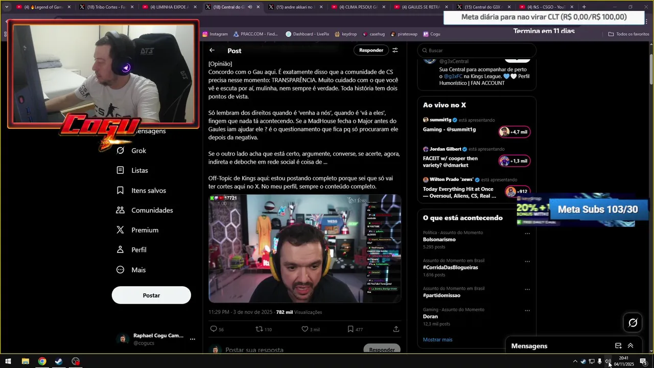Mute the Central do G3X tab audio
654x368 pixels.
(x=250, y=7)
